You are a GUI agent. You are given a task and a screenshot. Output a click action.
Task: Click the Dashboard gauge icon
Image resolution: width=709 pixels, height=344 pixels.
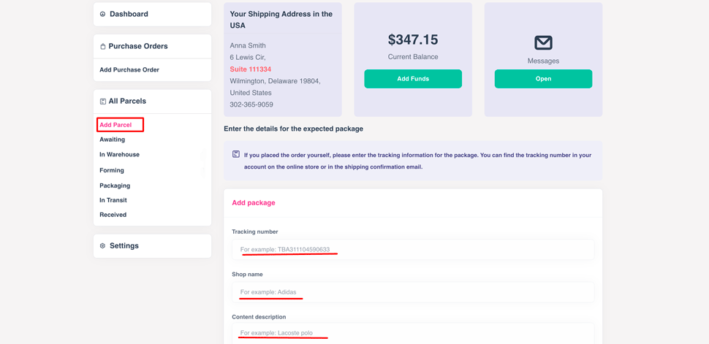tap(103, 14)
